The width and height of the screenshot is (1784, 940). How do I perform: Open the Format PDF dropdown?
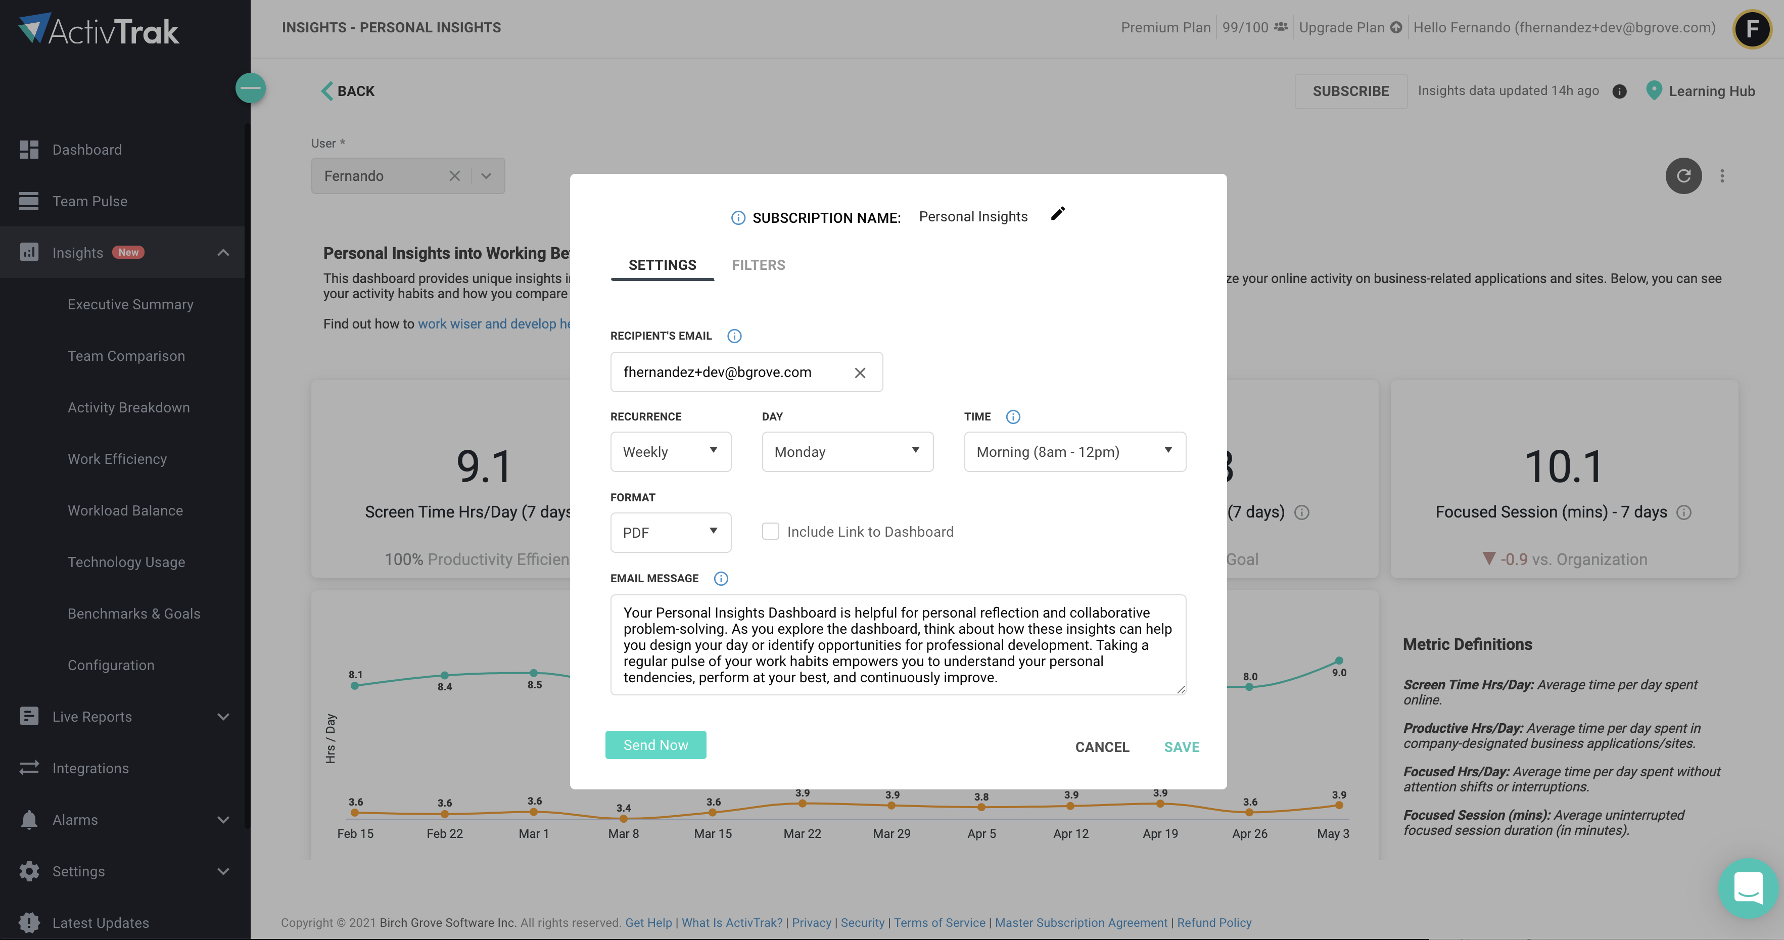(x=670, y=533)
